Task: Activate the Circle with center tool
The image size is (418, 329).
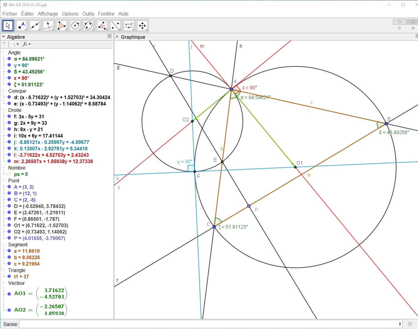Action: pos(75,26)
